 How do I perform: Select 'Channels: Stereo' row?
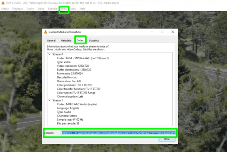point(67,116)
